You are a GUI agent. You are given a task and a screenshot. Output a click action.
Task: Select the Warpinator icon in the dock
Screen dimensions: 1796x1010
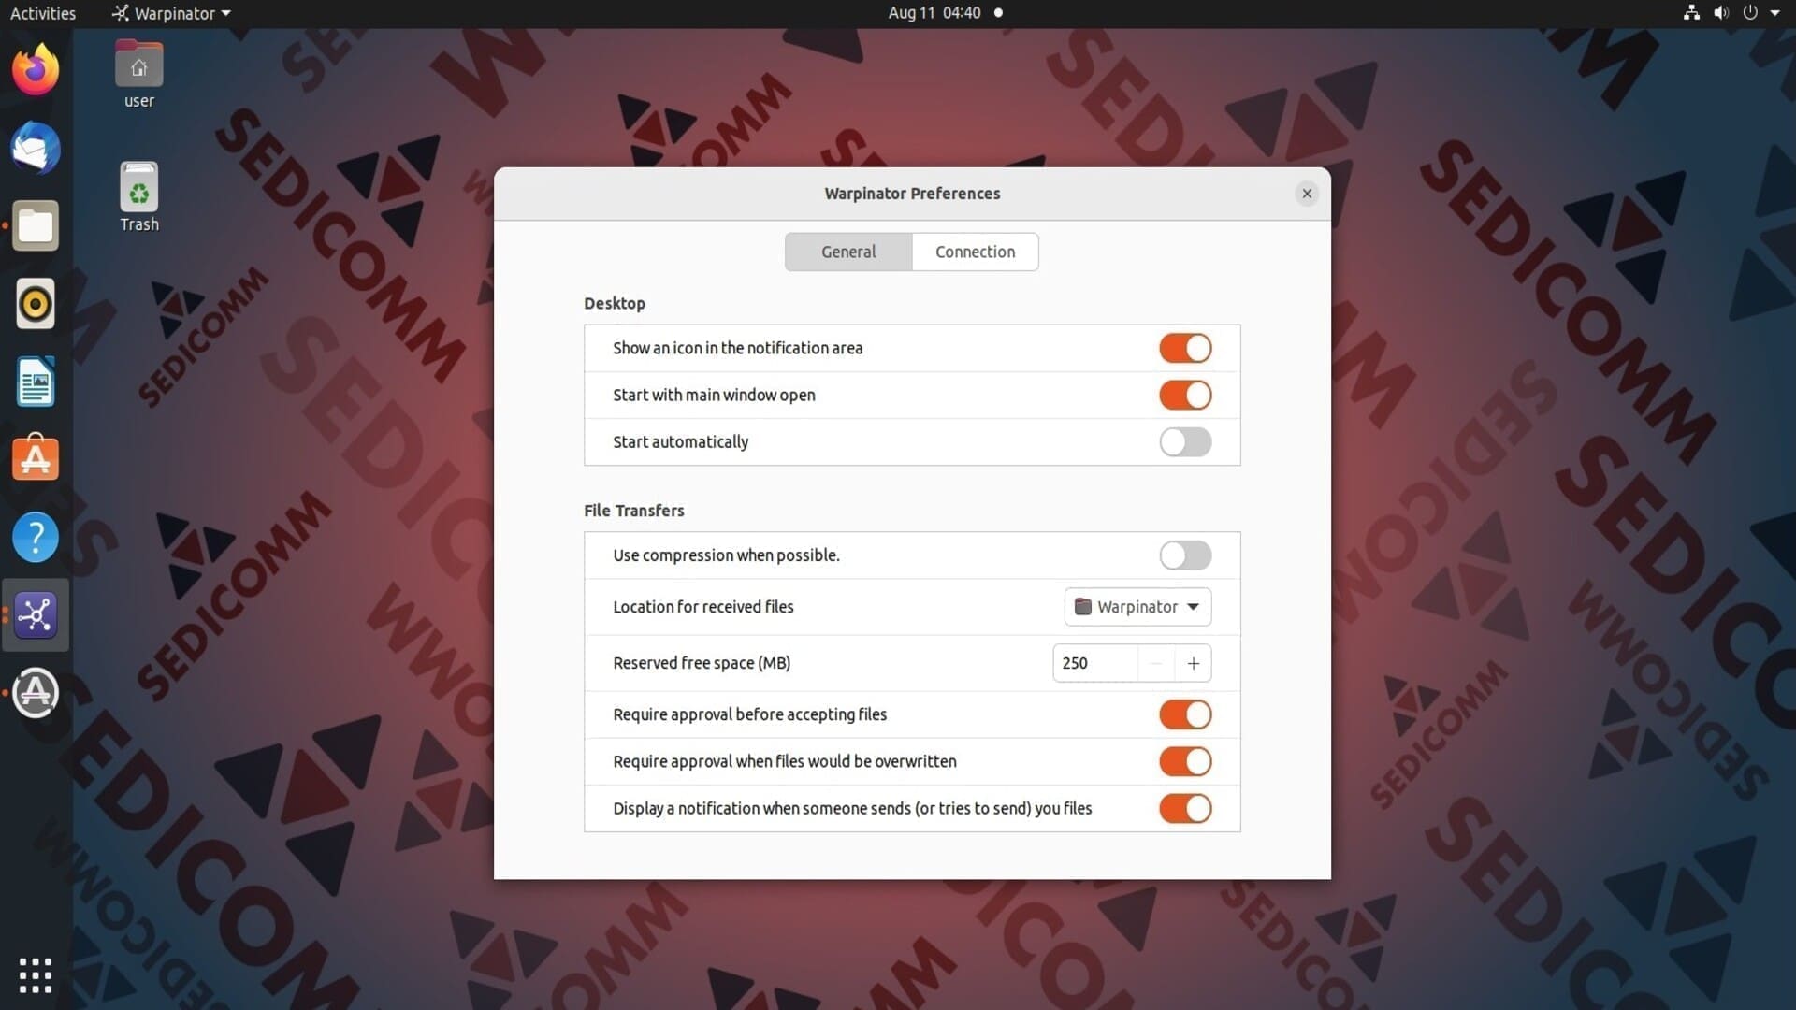point(36,614)
